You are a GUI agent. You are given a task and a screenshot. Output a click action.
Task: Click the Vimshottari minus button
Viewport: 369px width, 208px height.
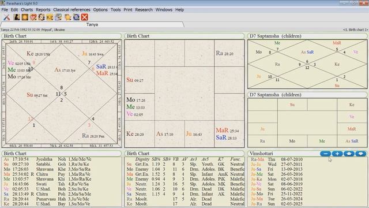pos(325,154)
